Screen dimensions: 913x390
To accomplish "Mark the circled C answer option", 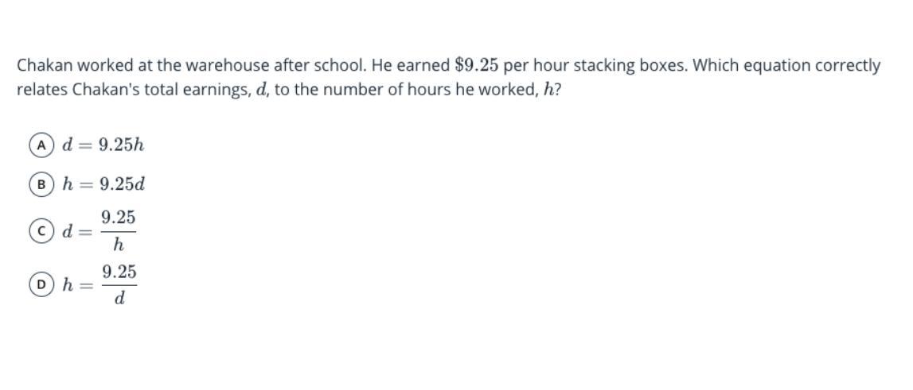I will click(x=41, y=231).
